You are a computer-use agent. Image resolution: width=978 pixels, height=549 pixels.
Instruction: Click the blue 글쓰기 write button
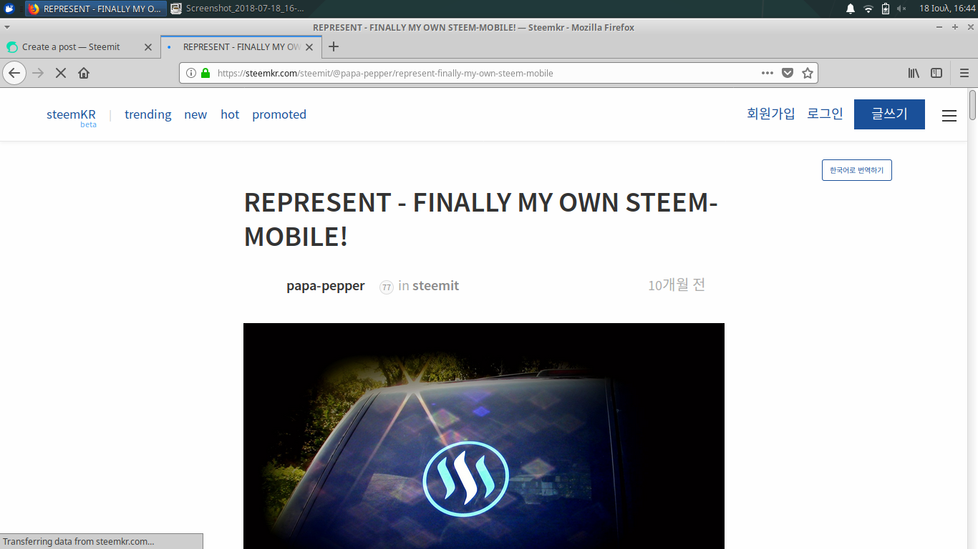pyautogui.click(x=889, y=114)
